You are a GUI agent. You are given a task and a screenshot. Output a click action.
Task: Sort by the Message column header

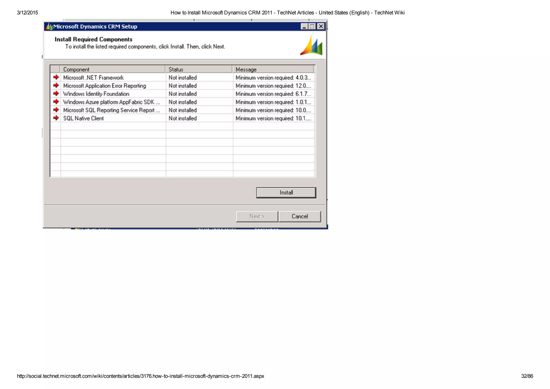click(x=273, y=69)
